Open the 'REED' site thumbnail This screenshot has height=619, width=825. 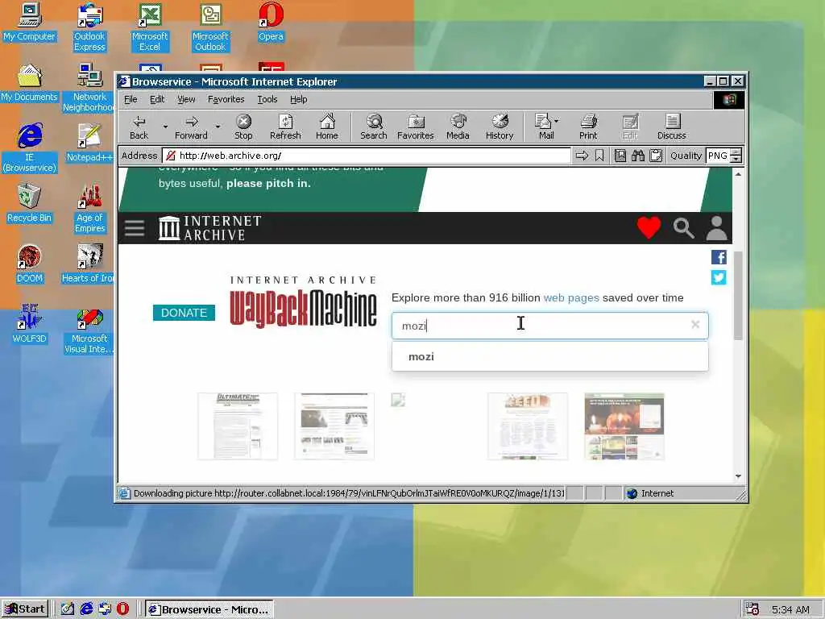click(527, 426)
